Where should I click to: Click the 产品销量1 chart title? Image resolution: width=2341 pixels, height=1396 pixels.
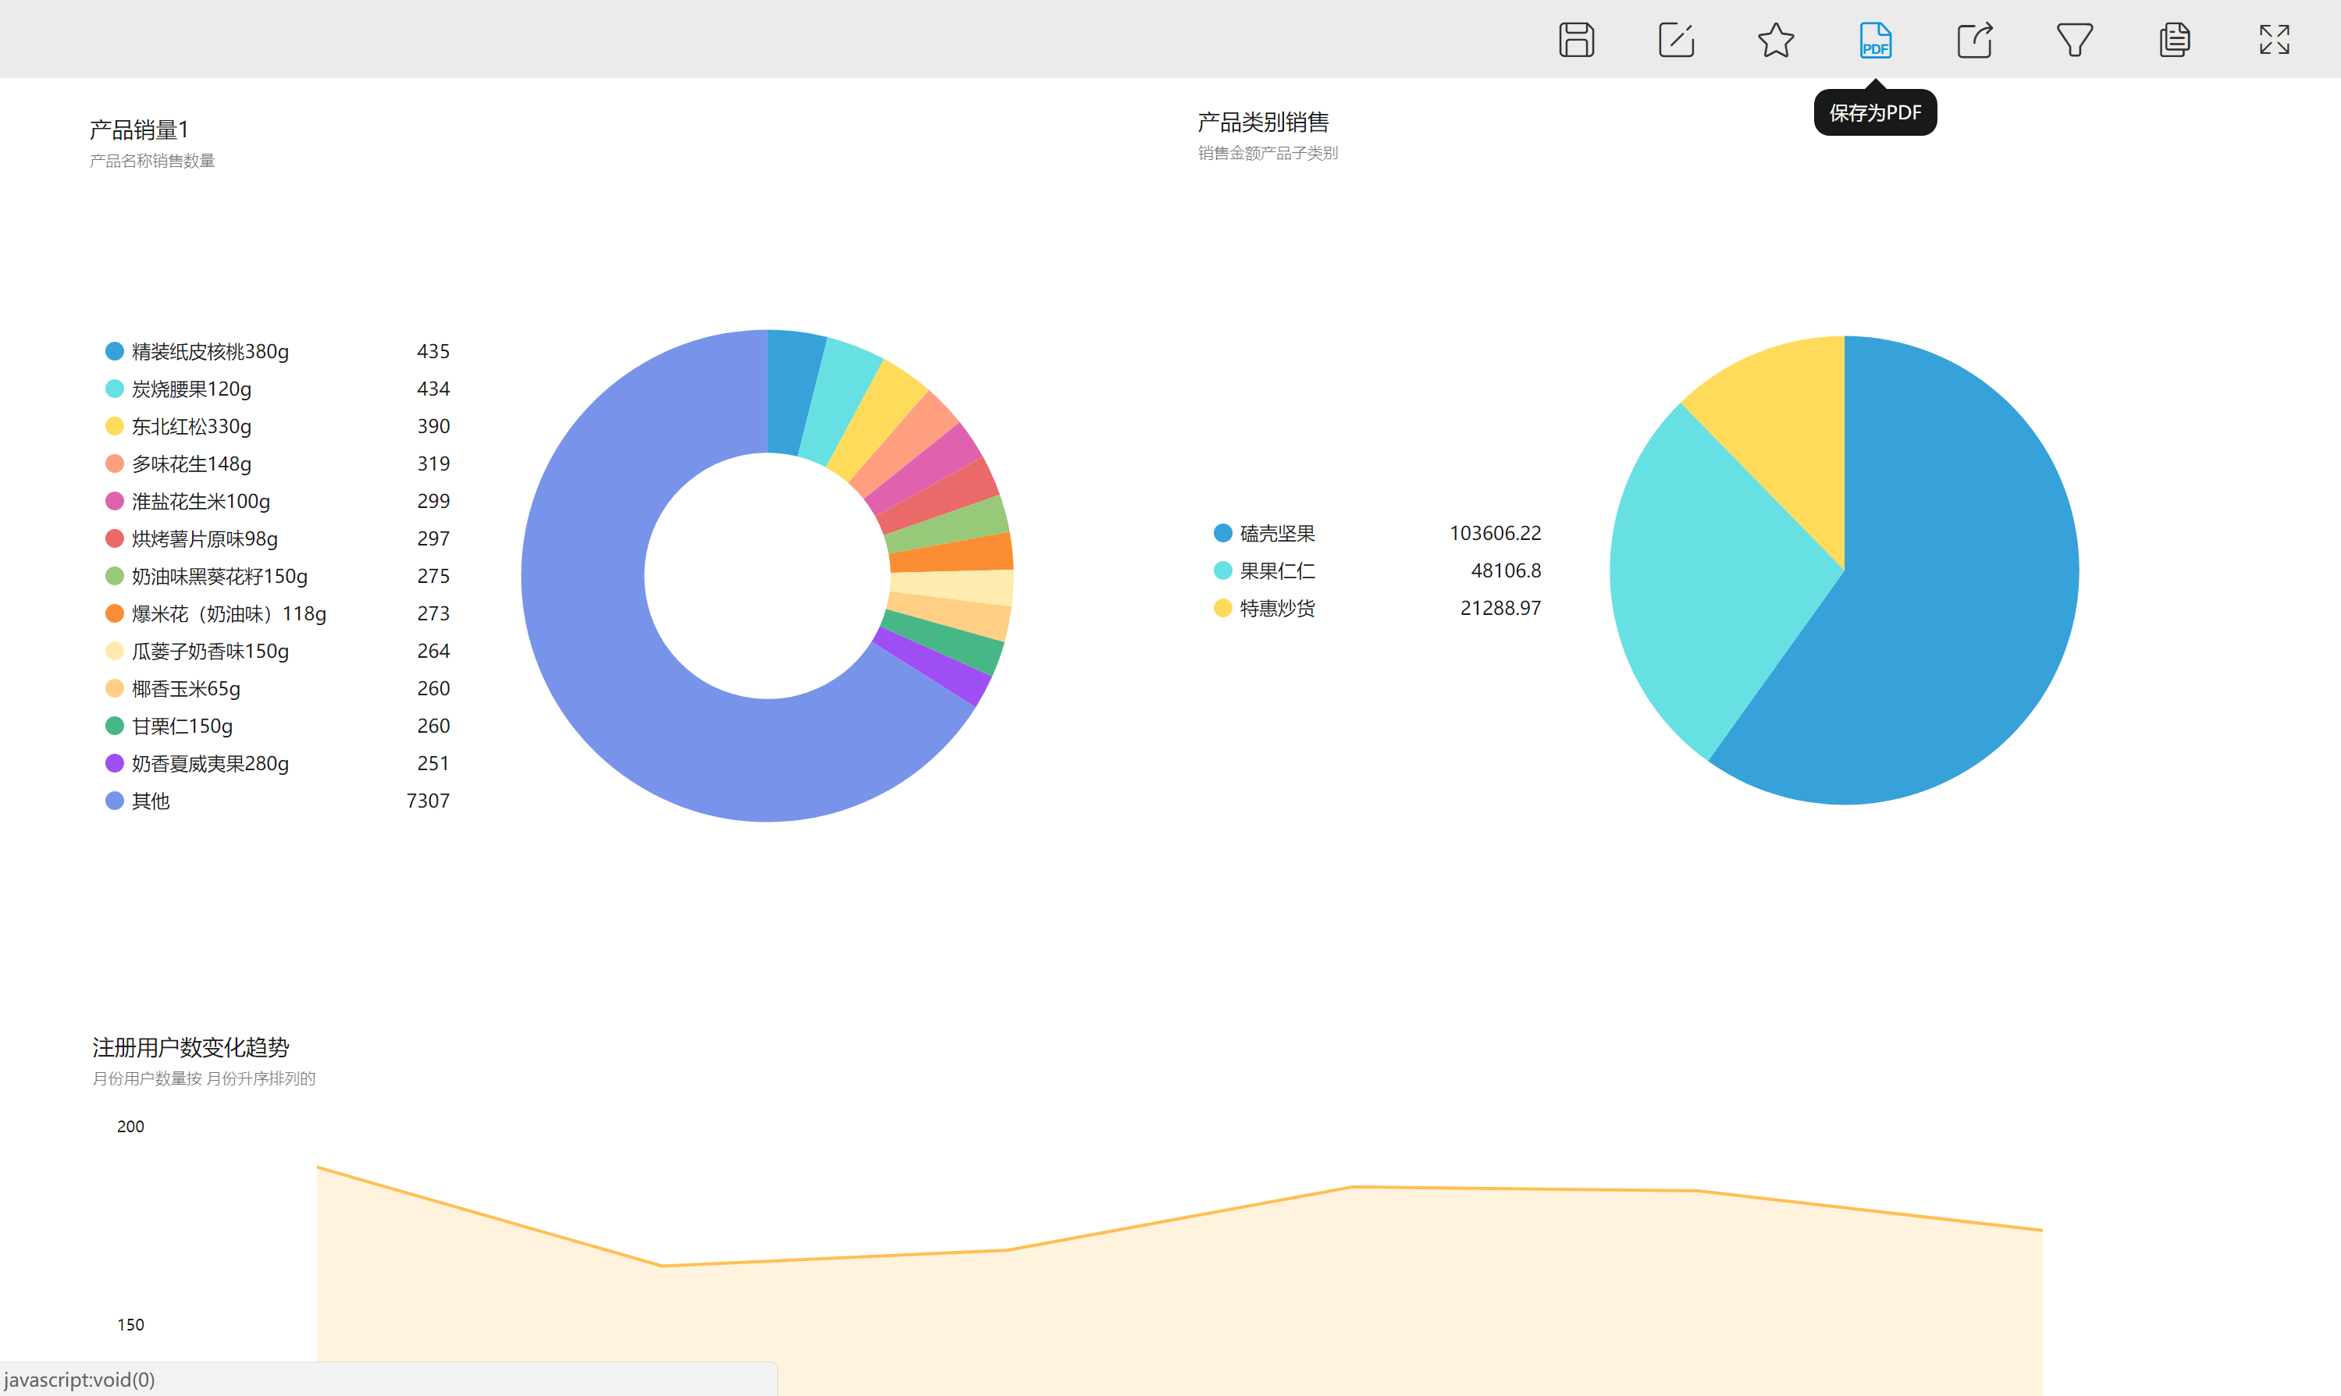(x=139, y=129)
